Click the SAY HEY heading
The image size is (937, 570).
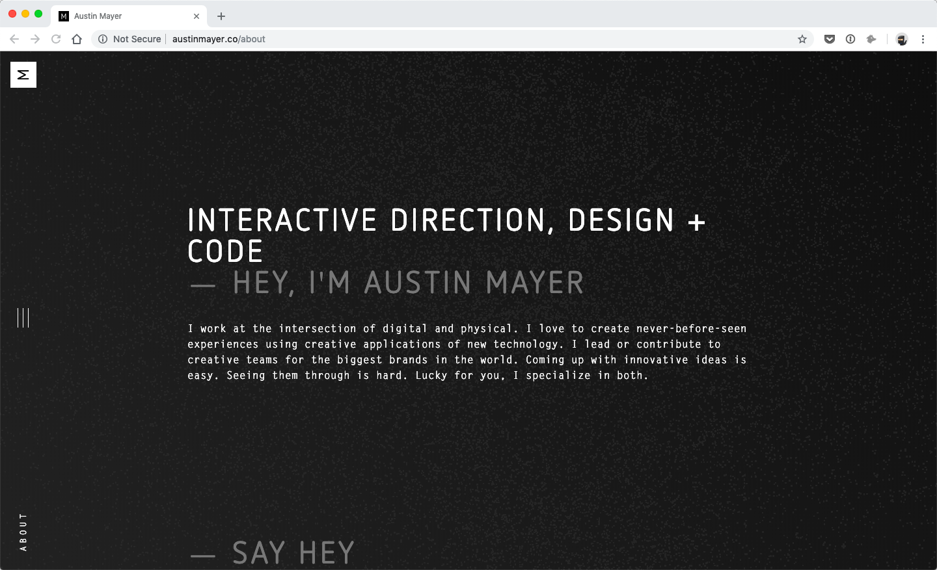coord(293,553)
